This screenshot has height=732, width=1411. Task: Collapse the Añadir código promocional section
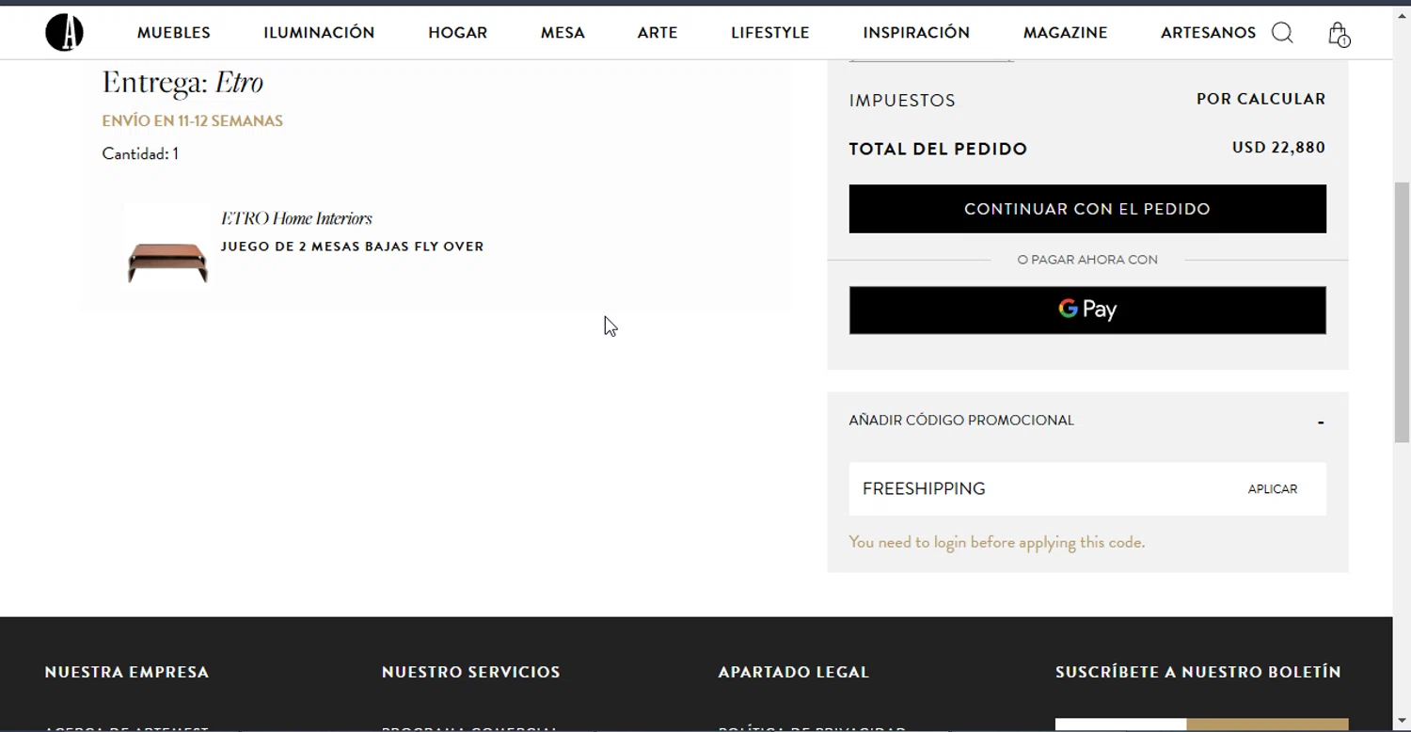[1321, 422]
